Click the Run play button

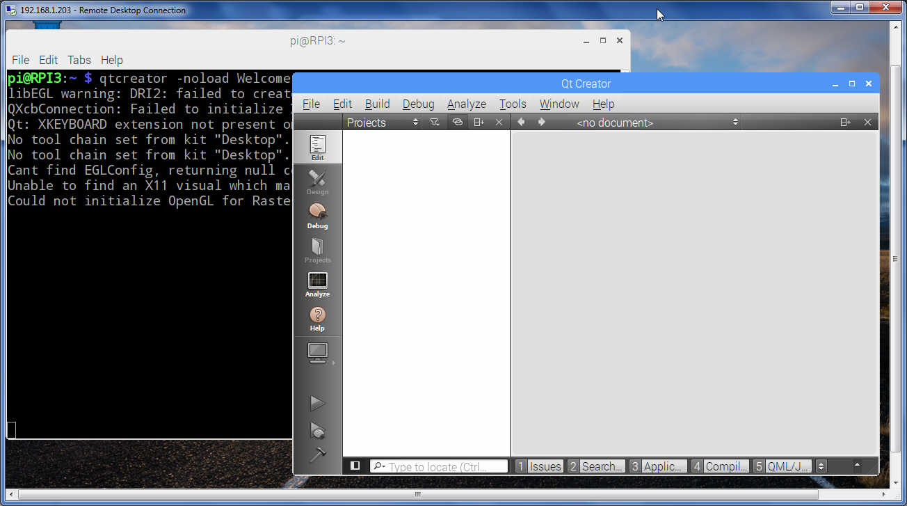pyautogui.click(x=317, y=403)
